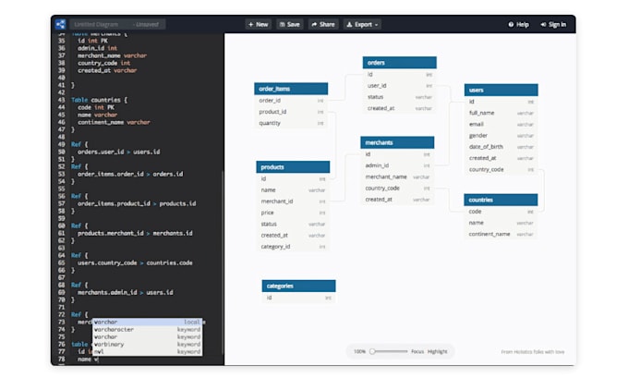Click the Sign in link
Viewport: 628px width, 390px height.
tap(553, 24)
